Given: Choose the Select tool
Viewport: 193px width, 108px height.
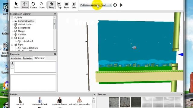Looking at the screenshot, I should pyautogui.click(x=16, y=5).
